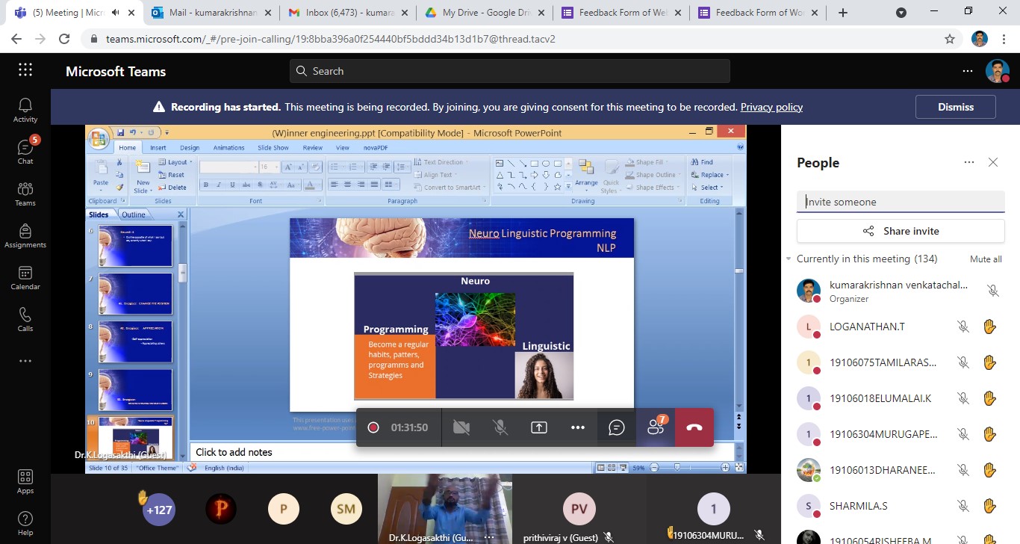This screenshot has height=544, width=1020.
Task: Open LOGANATHAN.T participant entry
Action: (x=901, y=327)
